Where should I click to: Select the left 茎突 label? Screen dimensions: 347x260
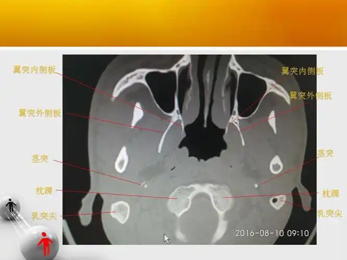[40, 159]
